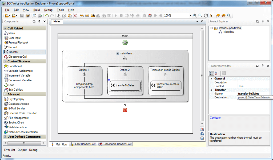The image size is (273, 160).
Task: Sort properties alphabetically with A-Z icon
Action: (x=217, y=73)
